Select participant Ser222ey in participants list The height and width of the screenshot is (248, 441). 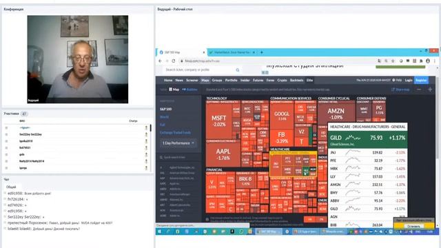tap(30, 134)
